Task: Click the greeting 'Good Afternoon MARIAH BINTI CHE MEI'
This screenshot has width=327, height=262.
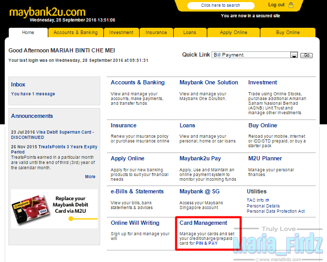Action: pyautogui.click(x=62, y=50)
